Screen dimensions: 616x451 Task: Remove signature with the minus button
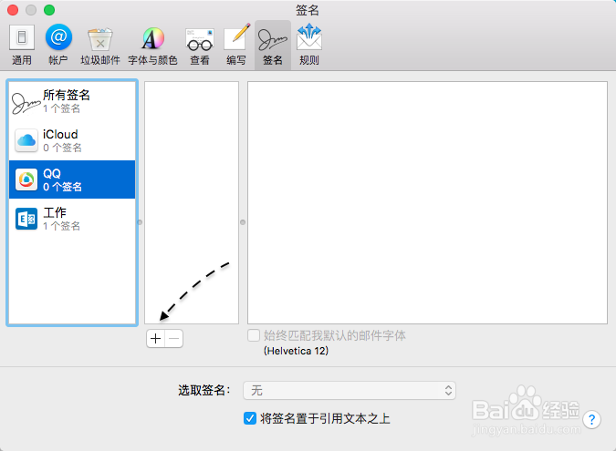click(x=174, y=338)
